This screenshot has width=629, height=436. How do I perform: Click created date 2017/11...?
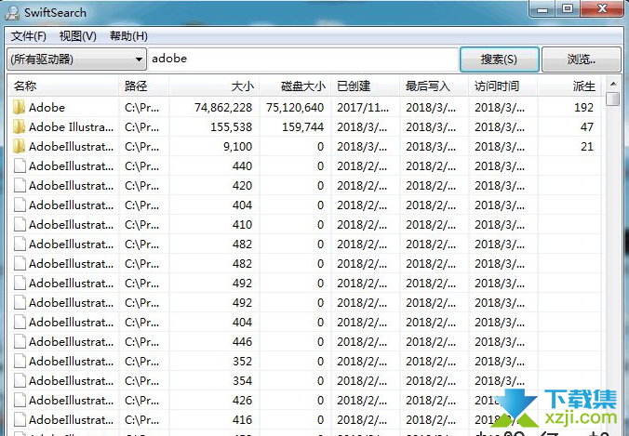tap(363, 108)
